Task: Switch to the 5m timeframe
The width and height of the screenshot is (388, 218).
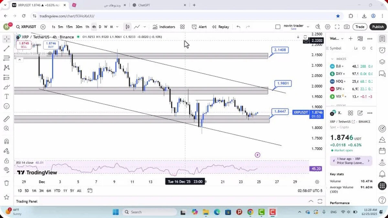Action: pos(60,27)
